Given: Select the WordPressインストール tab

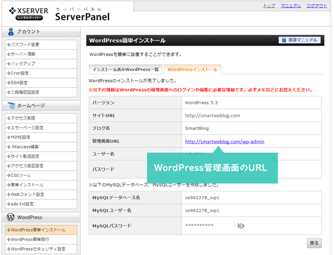Looking at the screenshot, I should tap(192, 69).
